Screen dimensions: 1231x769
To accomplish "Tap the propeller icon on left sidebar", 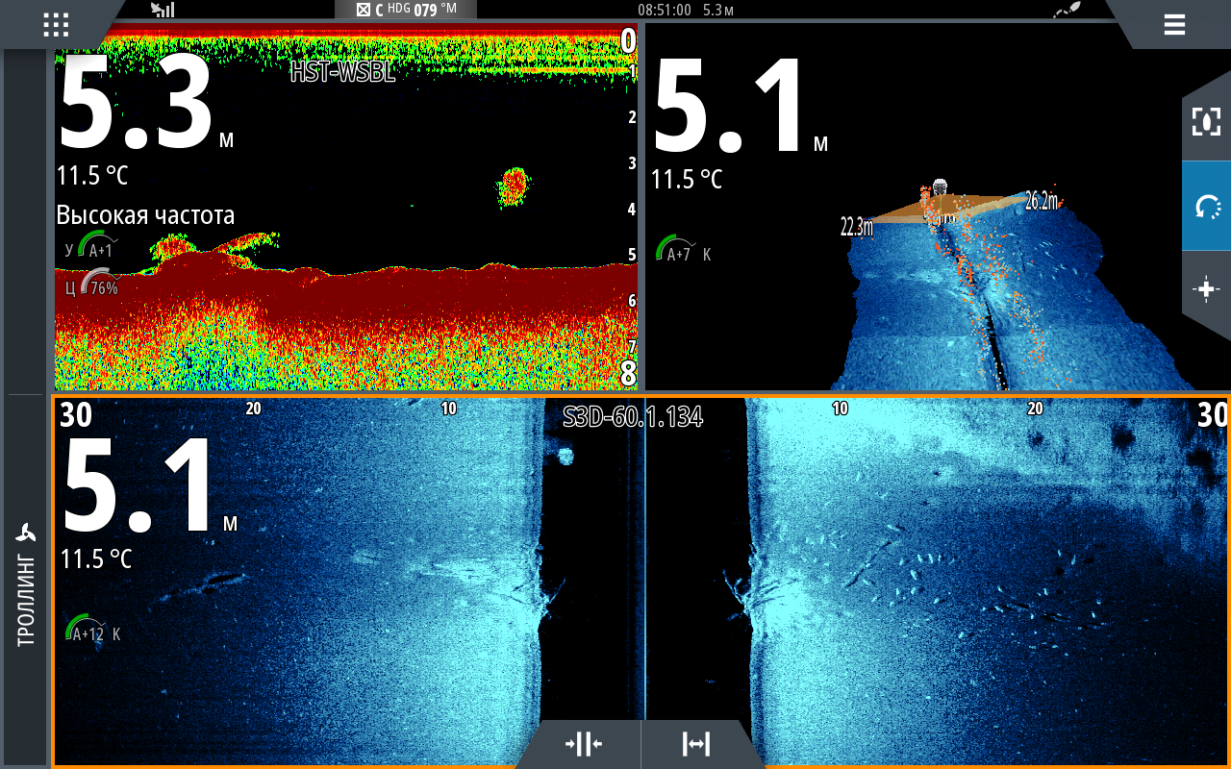I will 26,533.
